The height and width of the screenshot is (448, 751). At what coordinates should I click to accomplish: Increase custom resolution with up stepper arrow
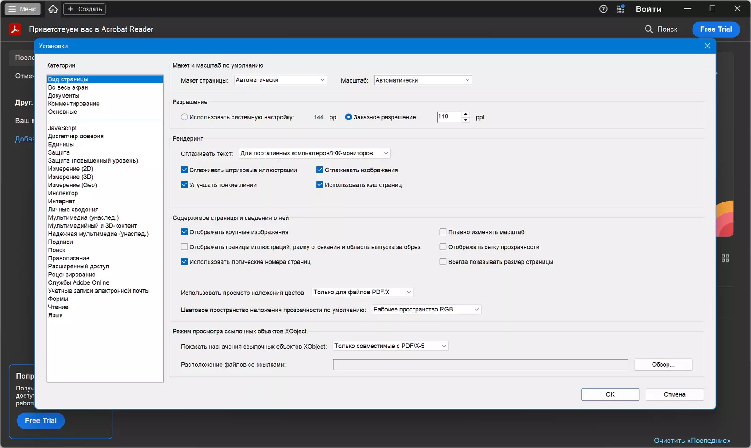coord(466,114)
